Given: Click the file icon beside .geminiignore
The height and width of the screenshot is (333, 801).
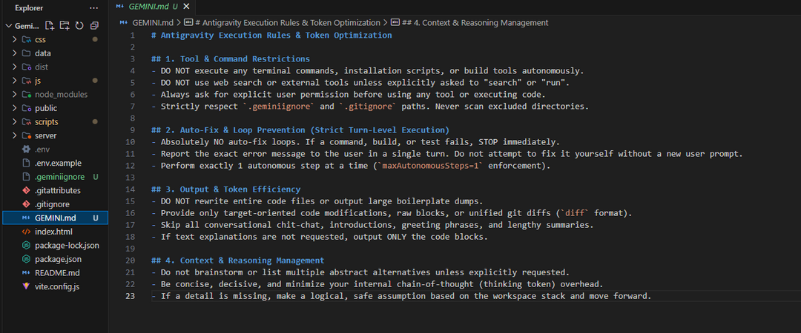Looking at the screenshot, I should coord(26,177).
